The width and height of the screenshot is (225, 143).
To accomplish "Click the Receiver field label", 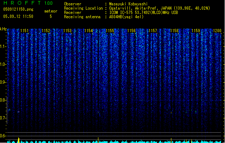I will pos(73,13).
